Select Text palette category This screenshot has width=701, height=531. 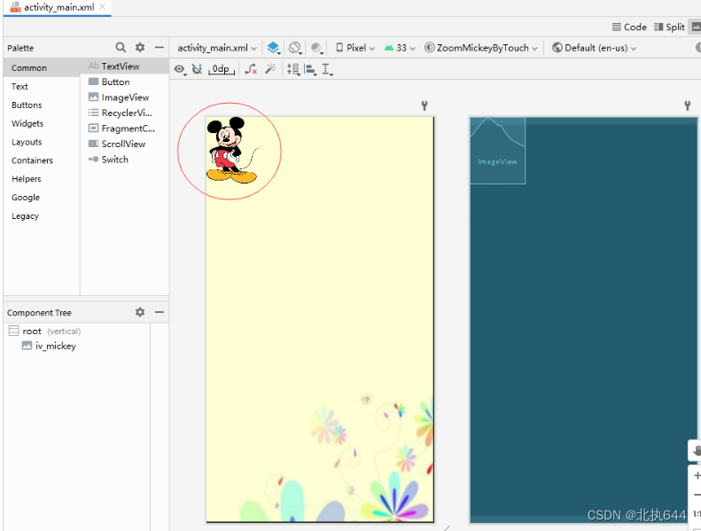[x=42, y=86]
